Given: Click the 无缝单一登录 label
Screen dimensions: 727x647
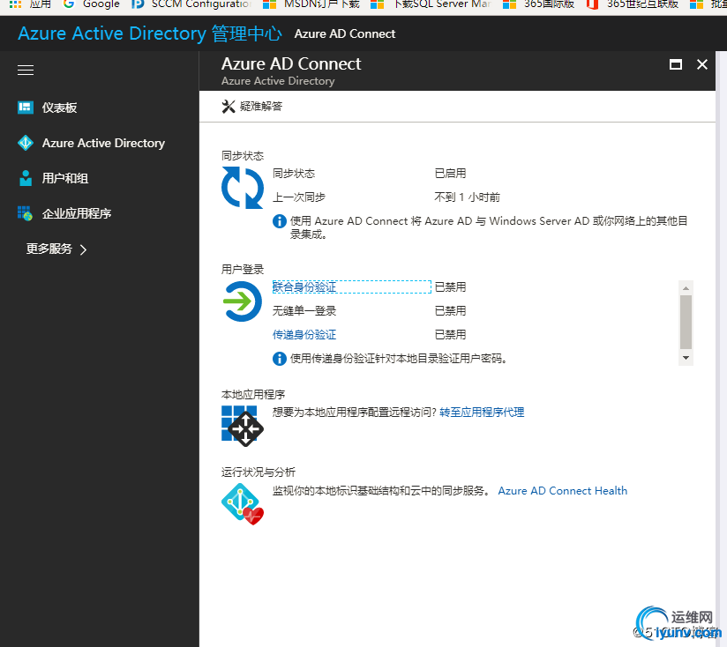Looking at the screenshot, I should (x=304, y=311).
